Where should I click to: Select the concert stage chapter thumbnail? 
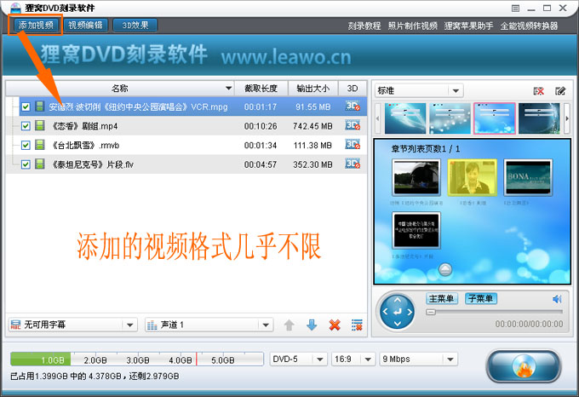click(416, 178)
